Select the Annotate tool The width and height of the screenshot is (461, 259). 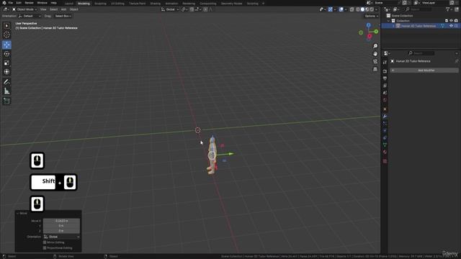(x=6, y=82)
